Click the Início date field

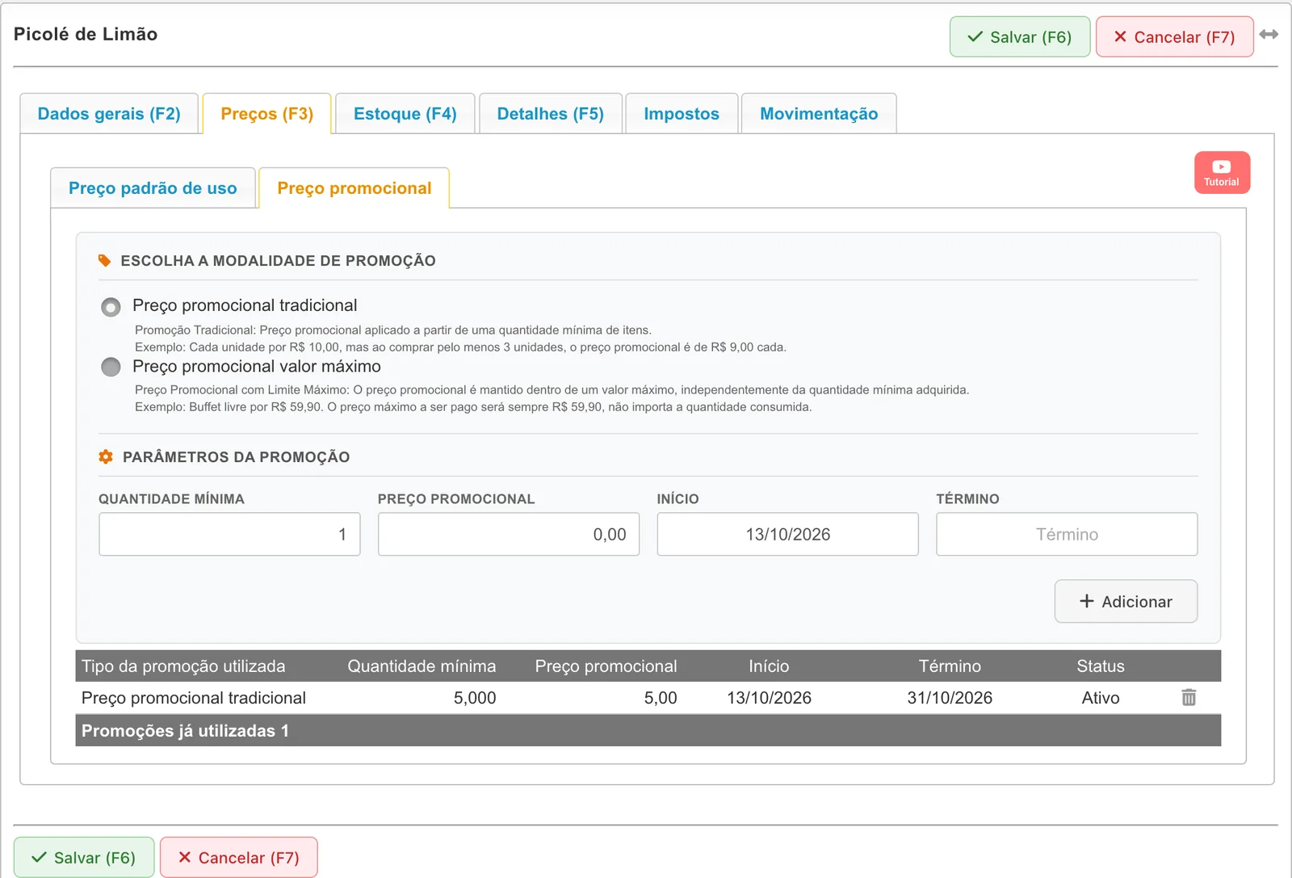point(787,534)
